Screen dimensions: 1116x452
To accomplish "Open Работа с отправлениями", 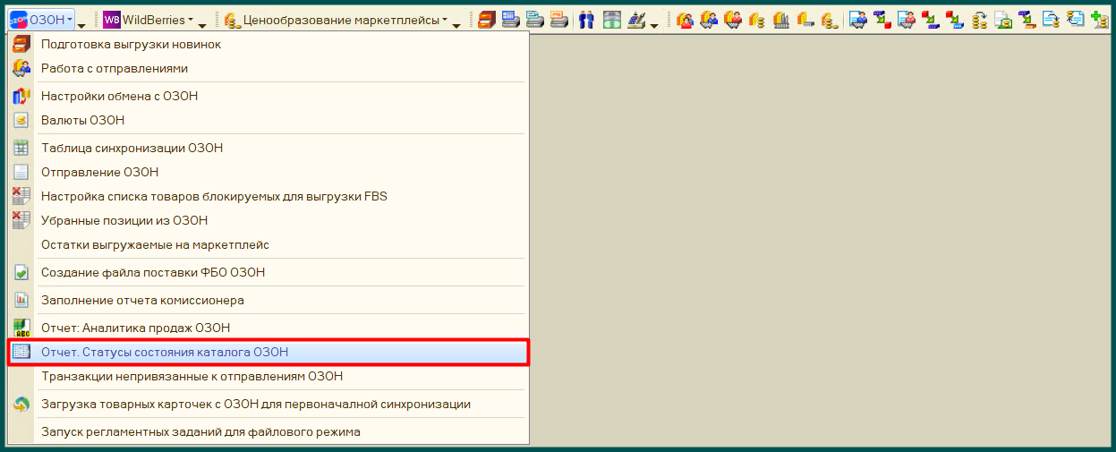I will (x=268, y=68).
